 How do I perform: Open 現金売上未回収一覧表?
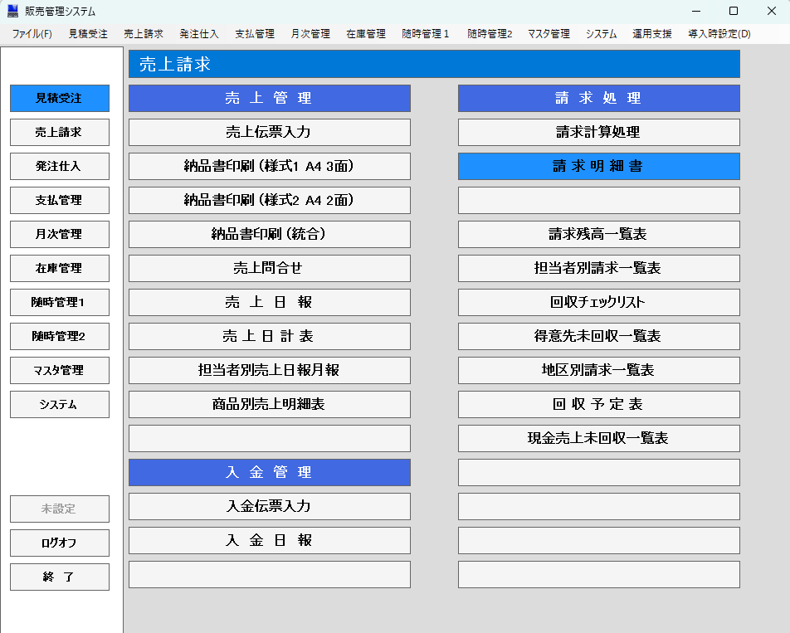(598, 438)
